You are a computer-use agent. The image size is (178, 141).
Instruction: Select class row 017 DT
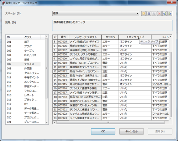coord(23,104)
